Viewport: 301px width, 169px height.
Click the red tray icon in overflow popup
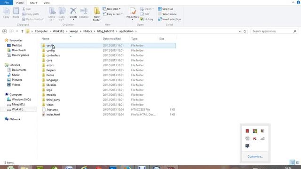(x=247, y=131)
